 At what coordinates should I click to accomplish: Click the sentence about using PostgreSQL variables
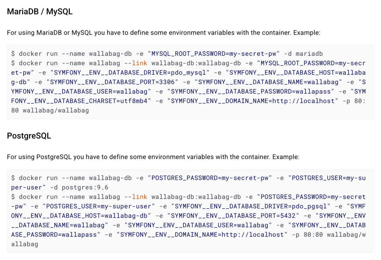pos(153,157)
